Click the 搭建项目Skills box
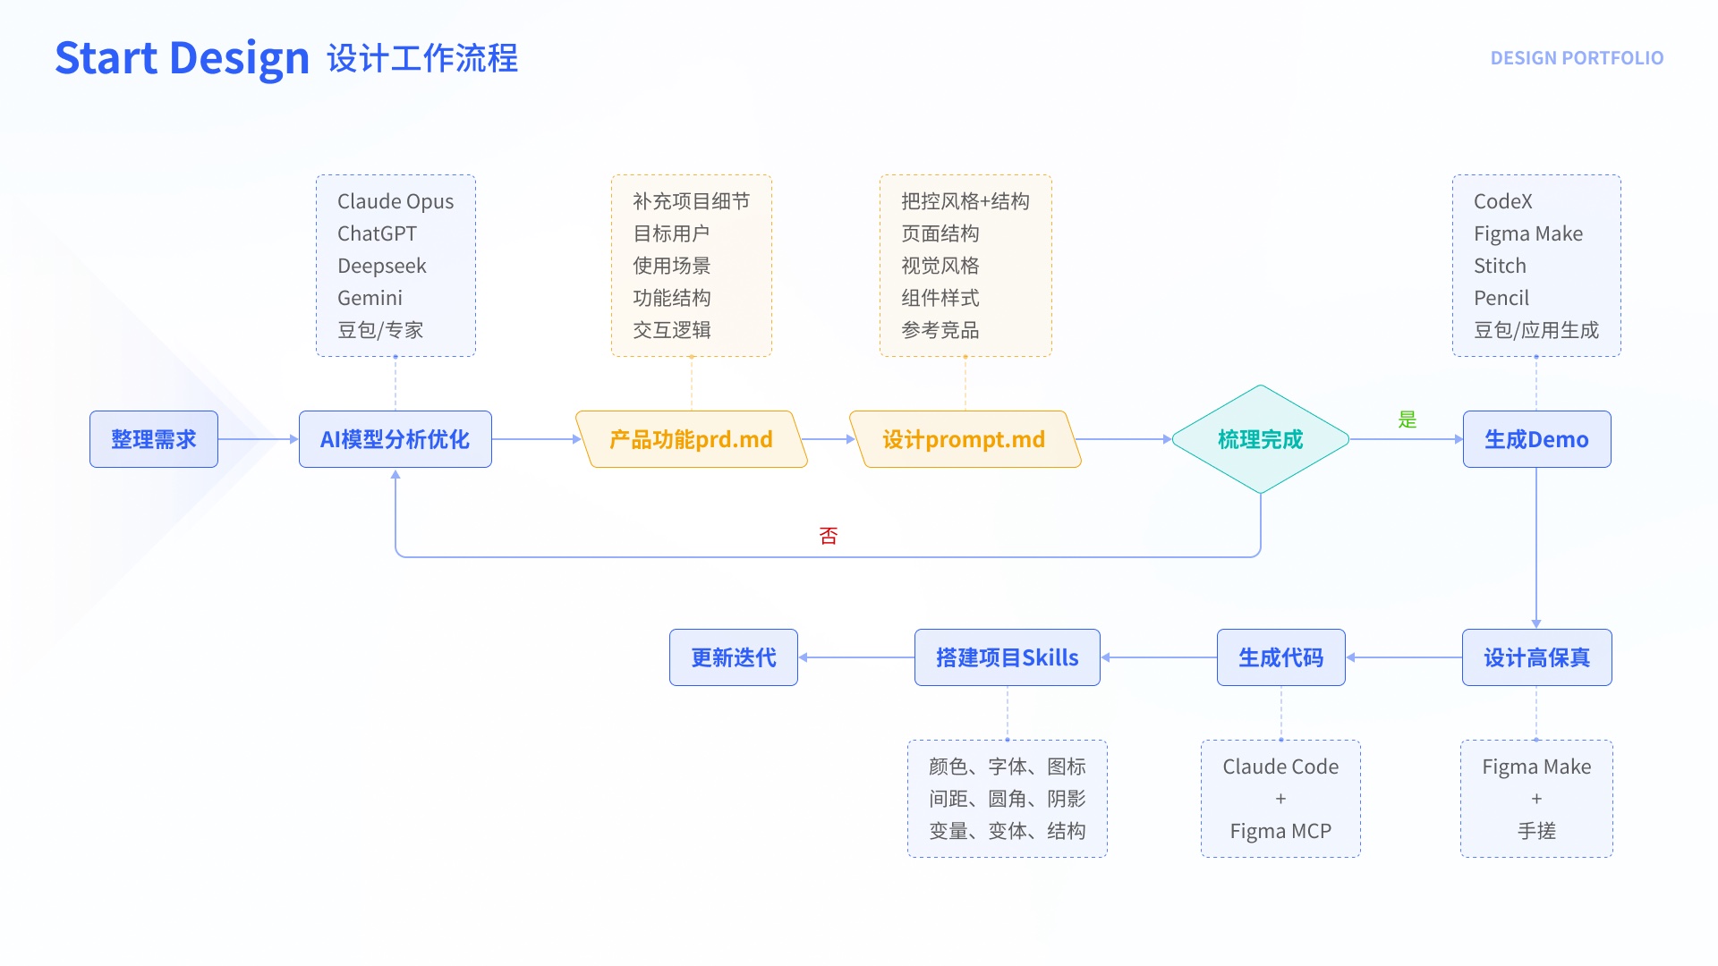The width and height of the screenshot is (1718, 966). pos(1008,657)
